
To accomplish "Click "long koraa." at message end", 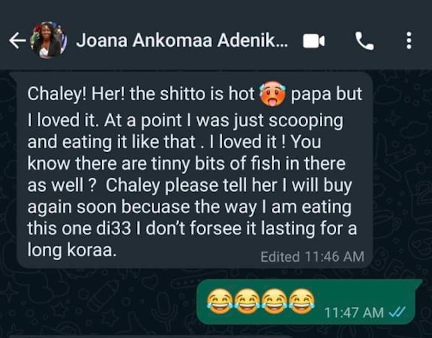I will [72, 251].
